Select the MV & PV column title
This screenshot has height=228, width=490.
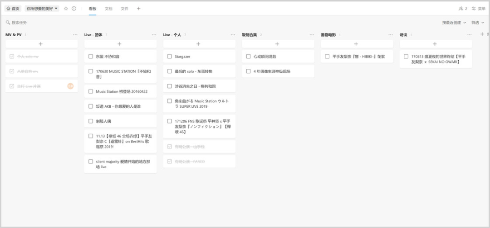14,35
